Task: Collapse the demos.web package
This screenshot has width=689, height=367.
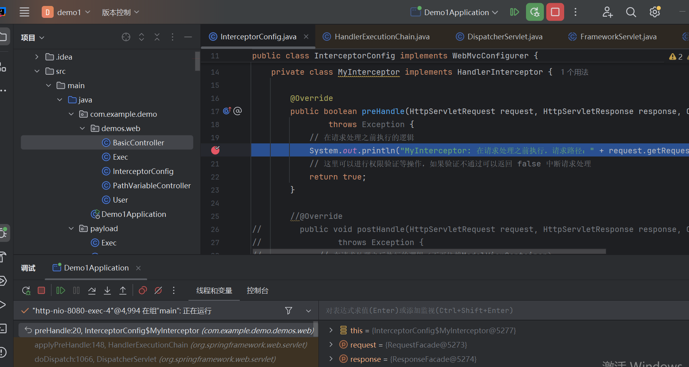Action: click(x=82, y=128)
